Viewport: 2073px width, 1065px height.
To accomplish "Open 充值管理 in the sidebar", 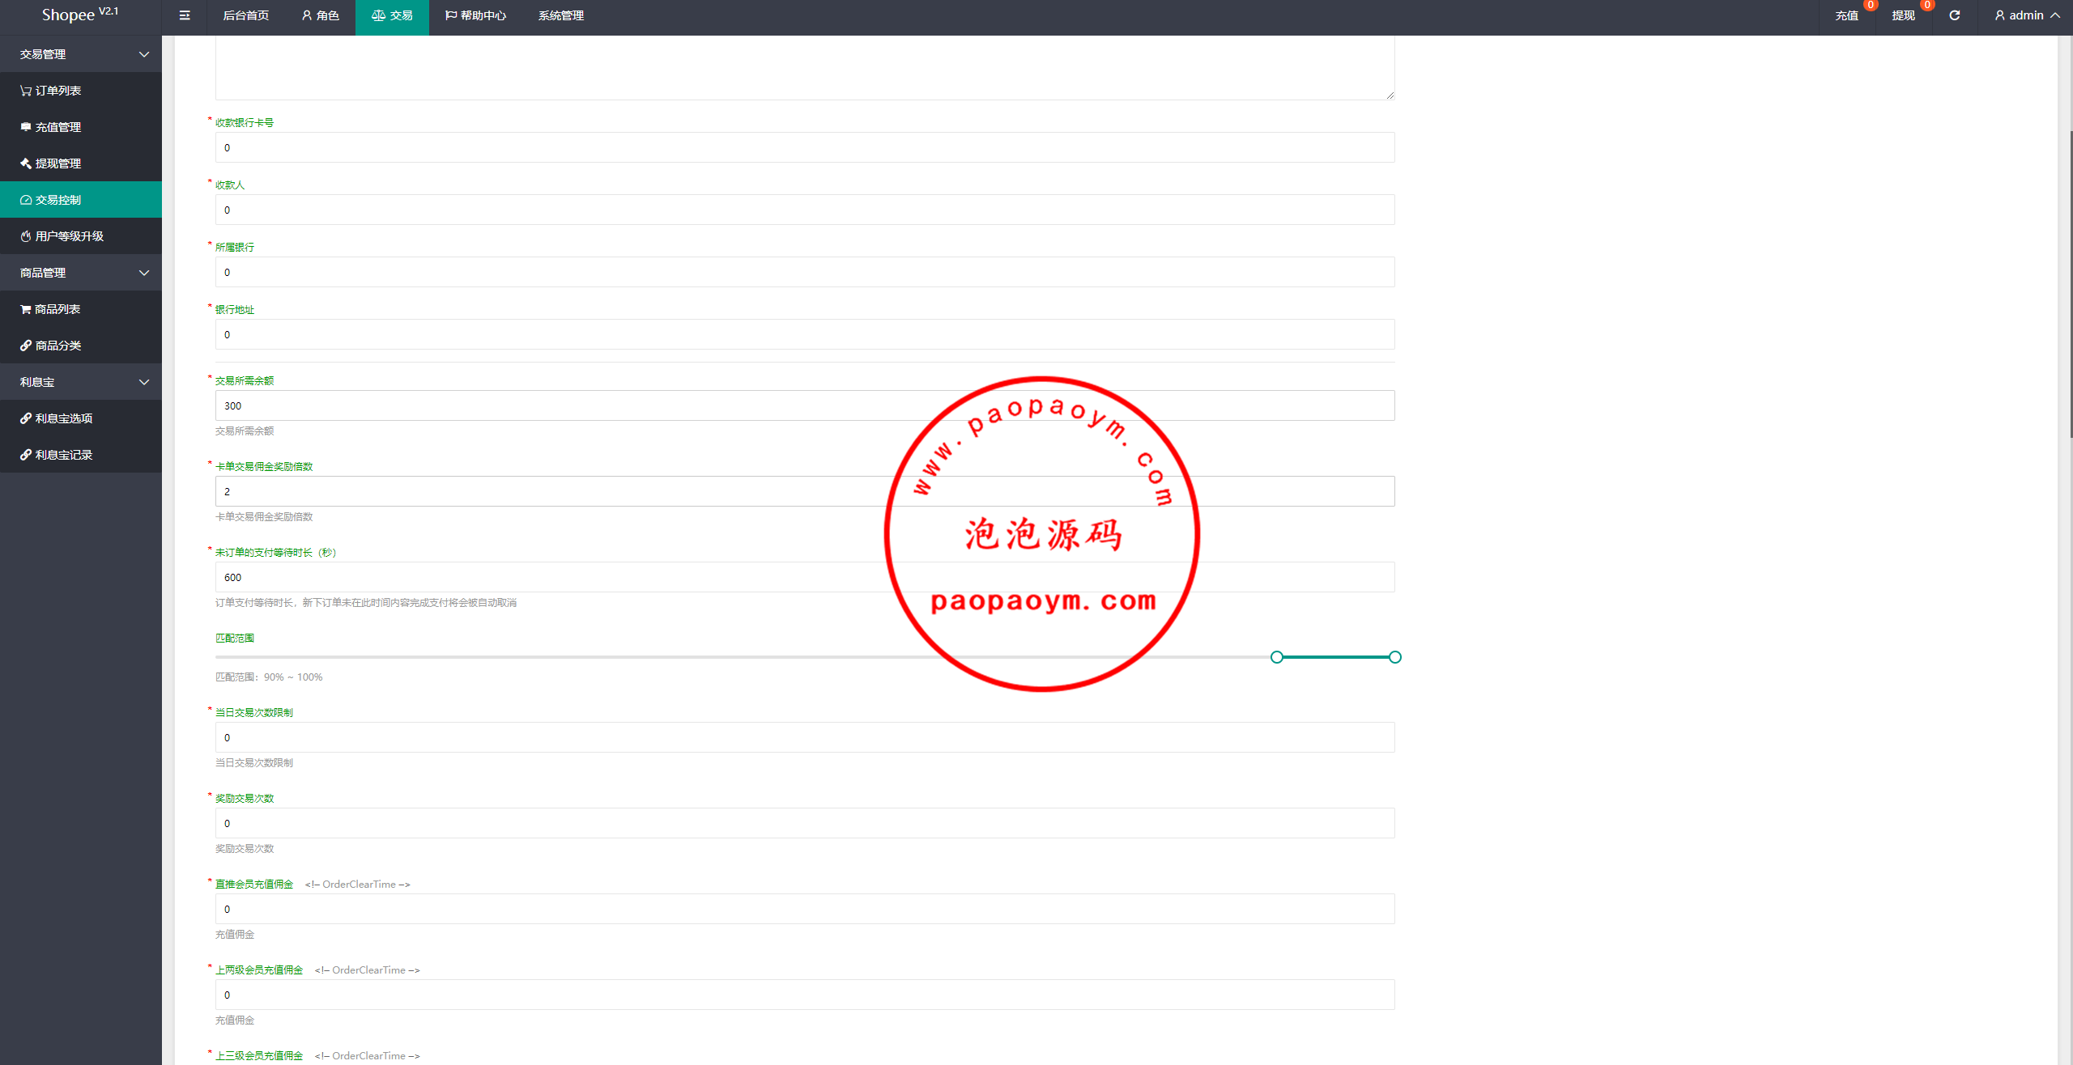I will (50, 127).
